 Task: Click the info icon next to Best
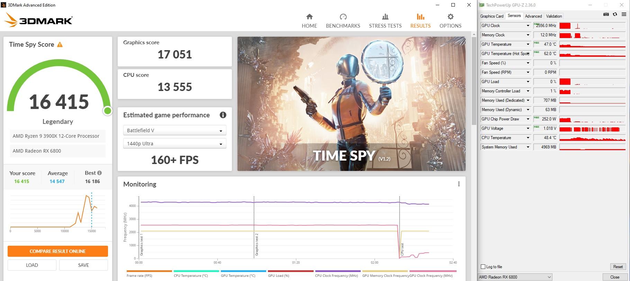pyautogui.click(x=100, y=173)
